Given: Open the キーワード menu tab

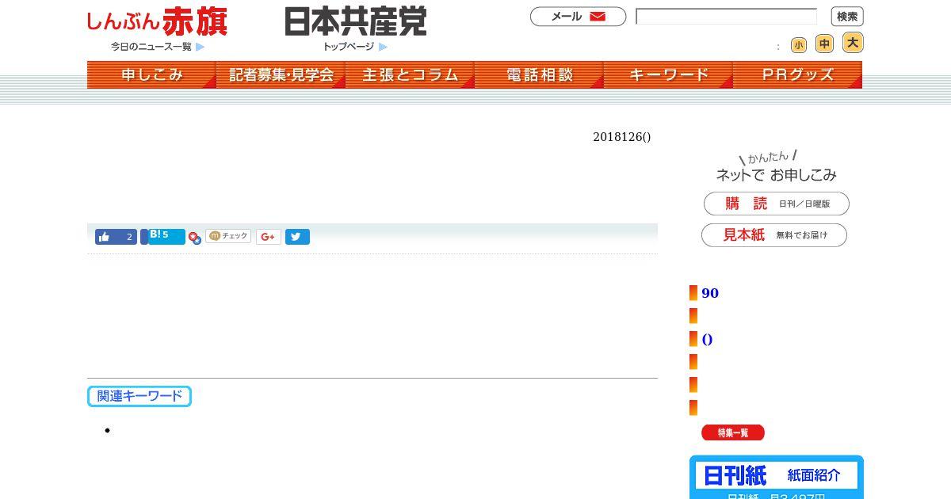Looking at the screenshot, I should point(668,74).
